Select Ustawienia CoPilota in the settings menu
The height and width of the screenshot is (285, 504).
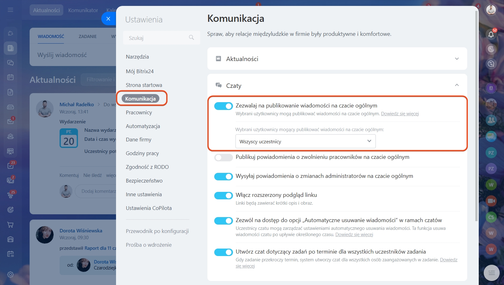click(x=149, y=208)
